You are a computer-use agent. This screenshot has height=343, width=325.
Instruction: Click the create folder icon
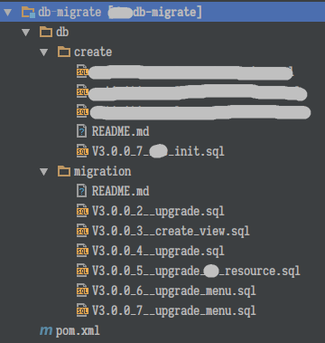64,52
